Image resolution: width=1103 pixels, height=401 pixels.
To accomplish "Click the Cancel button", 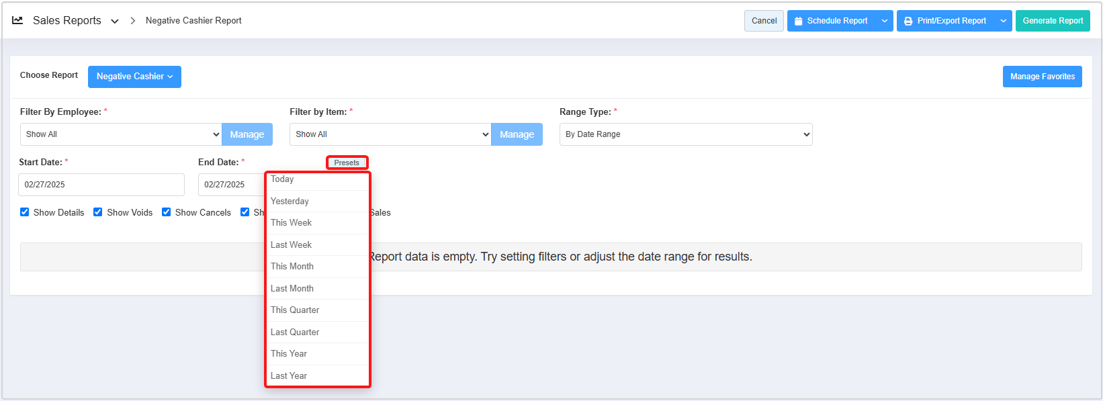I will point(764,21).
